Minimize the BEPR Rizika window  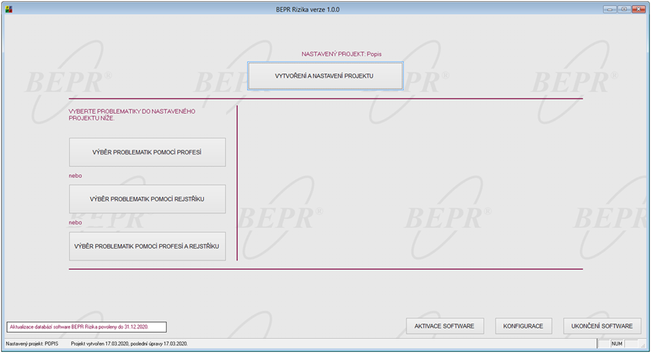coord(610,9)
